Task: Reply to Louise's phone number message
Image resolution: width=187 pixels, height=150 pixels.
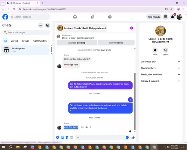Action: [86, 127]
